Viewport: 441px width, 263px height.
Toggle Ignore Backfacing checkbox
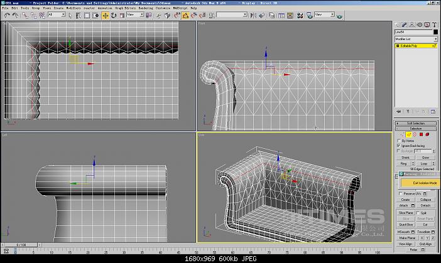tap(400, 146)
